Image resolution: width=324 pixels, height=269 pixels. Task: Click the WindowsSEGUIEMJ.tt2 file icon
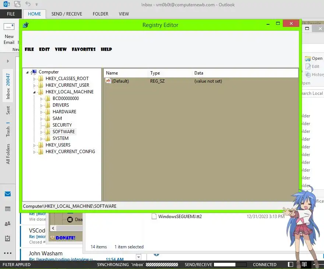click(x=154, y=216)
